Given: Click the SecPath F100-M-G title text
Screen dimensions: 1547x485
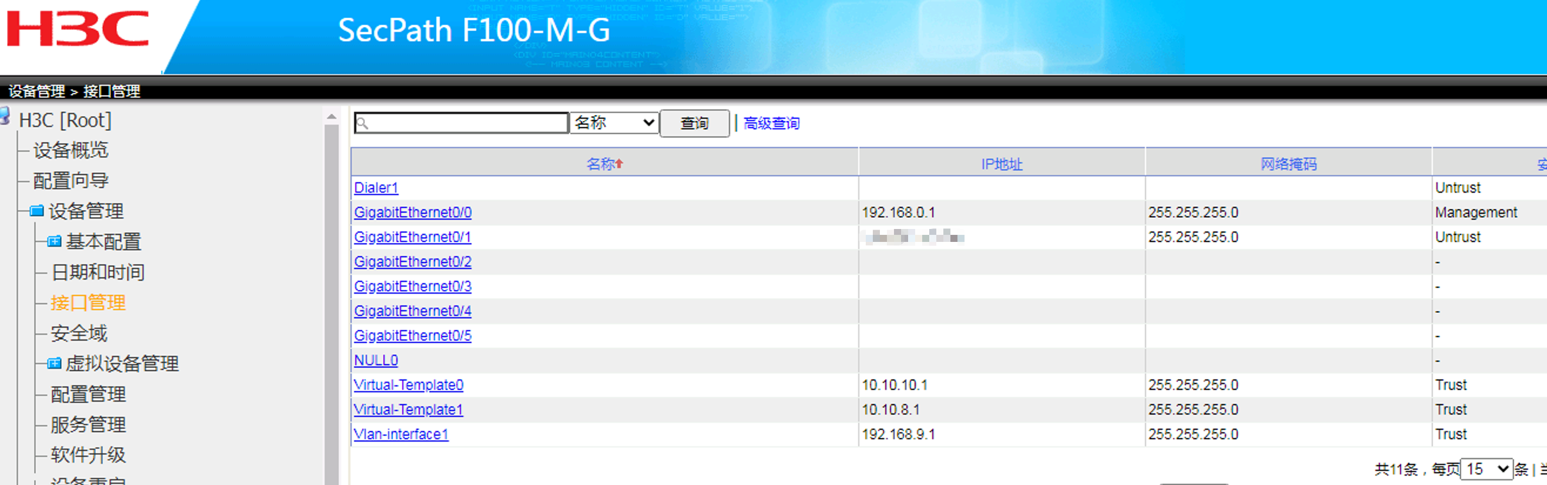Looking at the screenshot, I should point(474,30).
